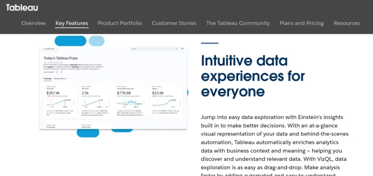Open more options on Gross Margin card
373x176 pixels.
pyautogui.click(x=73, y=125)
